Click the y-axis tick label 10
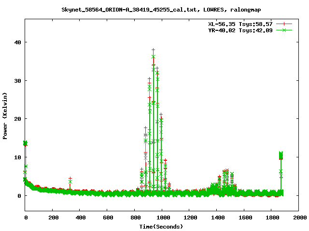309x231 pixels. point(17,157)
